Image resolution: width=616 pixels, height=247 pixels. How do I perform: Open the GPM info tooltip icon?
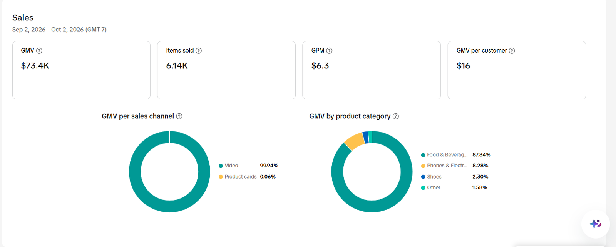click(x=329, y=51)
